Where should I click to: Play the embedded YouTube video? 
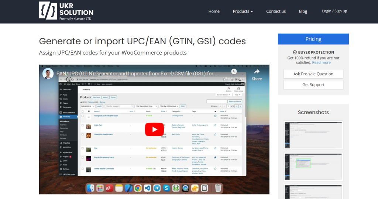coord(154,130)
